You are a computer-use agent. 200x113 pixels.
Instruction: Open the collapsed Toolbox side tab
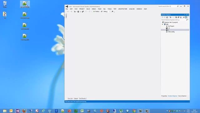coord(66,16)
